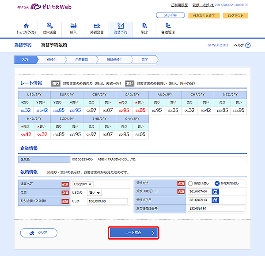Screen dimensions: 265x256
Task: Click the 依頼中 step tab
Action: [52, 60]
